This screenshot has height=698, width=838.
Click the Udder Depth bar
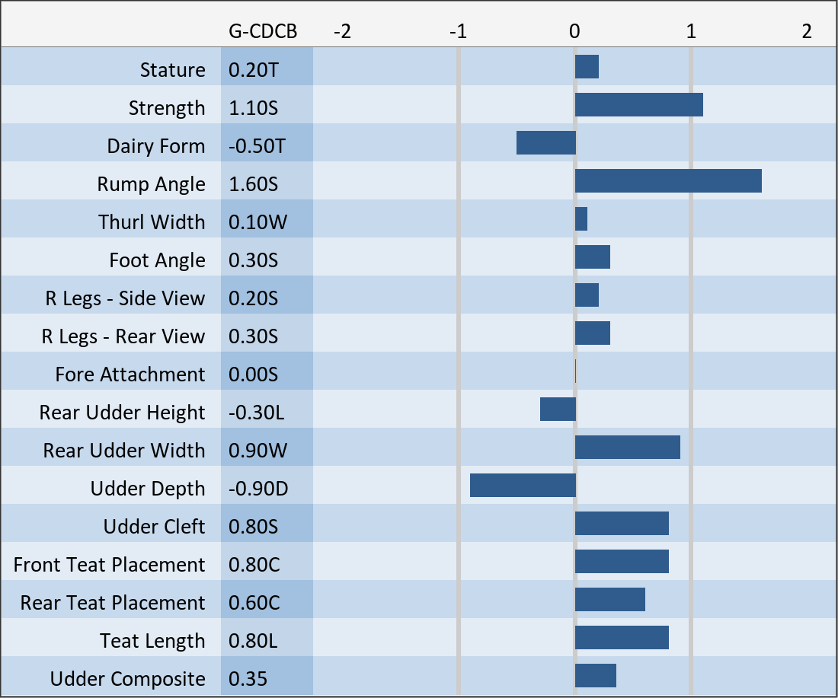[x=522, y=486]
